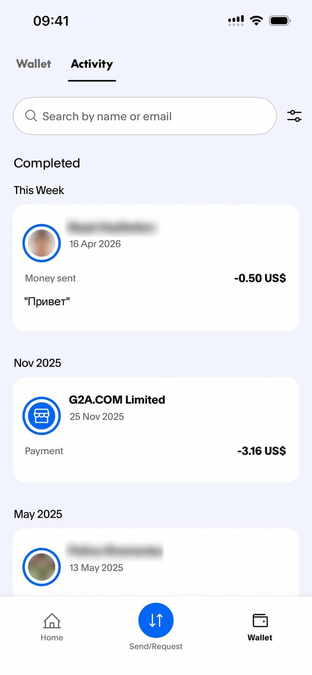Switch to the Wallet top tab

coord(34,64)
